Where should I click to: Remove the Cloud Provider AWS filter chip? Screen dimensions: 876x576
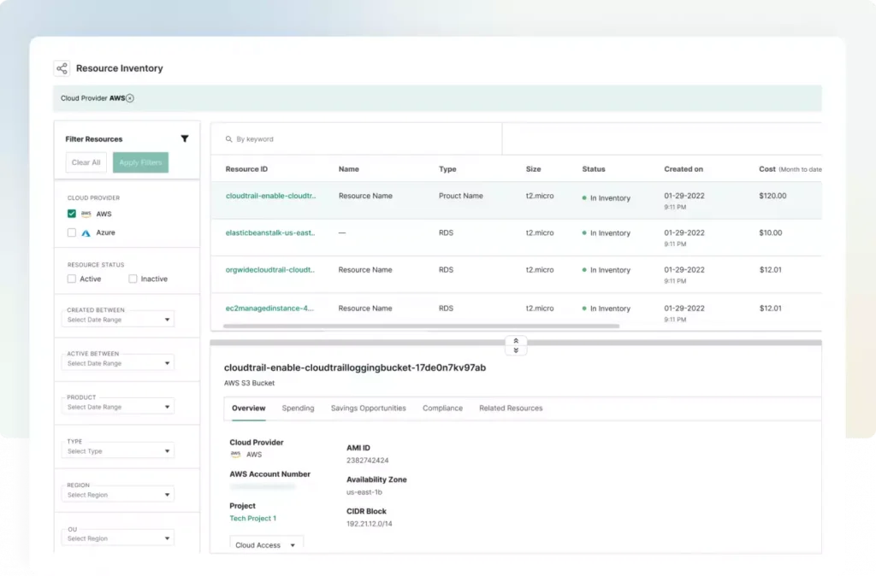[130, 98]
